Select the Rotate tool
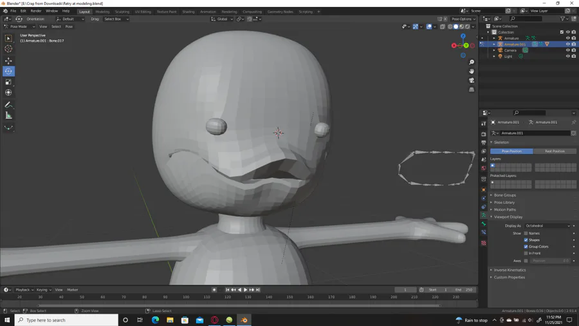The image size is (579, 326). [x=8, y=72]
